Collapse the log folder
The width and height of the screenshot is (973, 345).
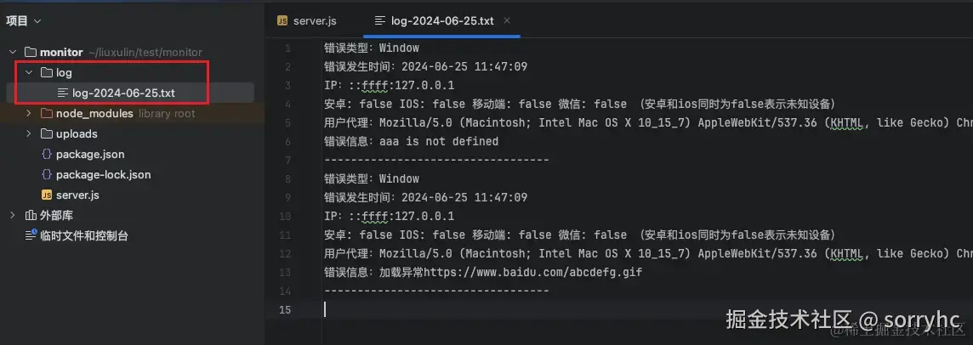click(x=29, y=73)
